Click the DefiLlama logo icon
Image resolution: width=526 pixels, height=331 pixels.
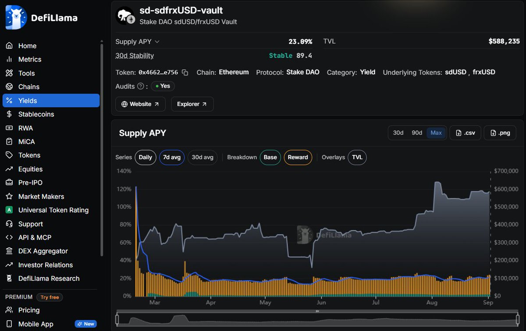click(x=16, y=18)
